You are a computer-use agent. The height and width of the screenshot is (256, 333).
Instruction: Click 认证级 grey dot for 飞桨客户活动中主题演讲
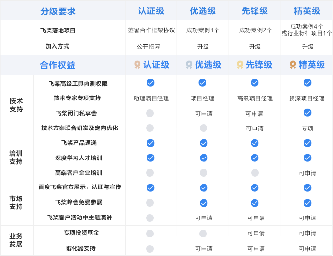150,218
